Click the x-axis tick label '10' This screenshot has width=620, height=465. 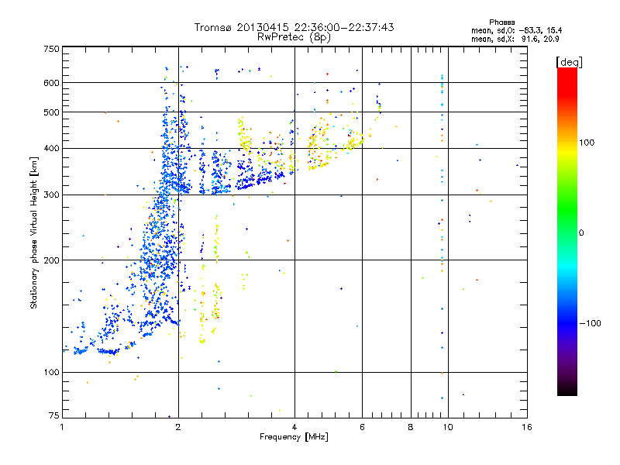pyautogui.click(x=448, y=427)
